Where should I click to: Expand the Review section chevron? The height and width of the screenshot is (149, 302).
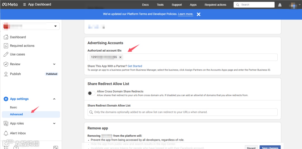pos(54,64)
